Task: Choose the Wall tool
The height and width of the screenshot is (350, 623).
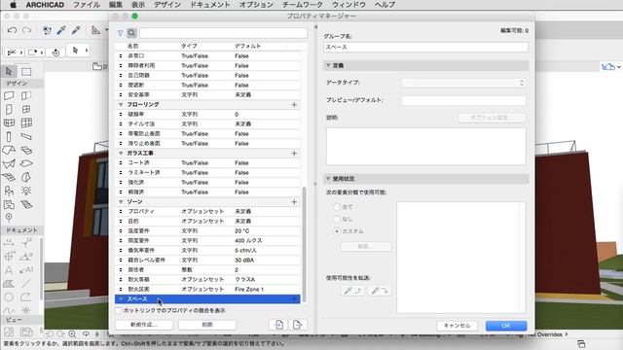Action: click(9, 95)
